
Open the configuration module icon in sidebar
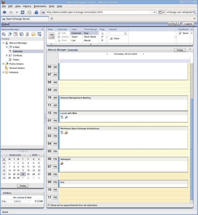coord(39,34)
